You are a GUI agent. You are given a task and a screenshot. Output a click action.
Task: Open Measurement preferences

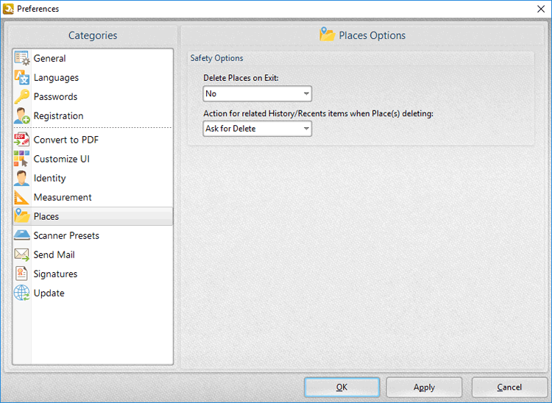[x=63, y=197]
